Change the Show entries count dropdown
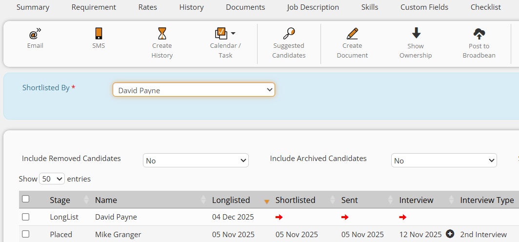Screen dimensions: 519x242 coord(52,179)
